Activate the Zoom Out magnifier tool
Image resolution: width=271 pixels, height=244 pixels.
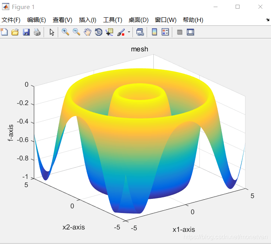tap(76, 32)
